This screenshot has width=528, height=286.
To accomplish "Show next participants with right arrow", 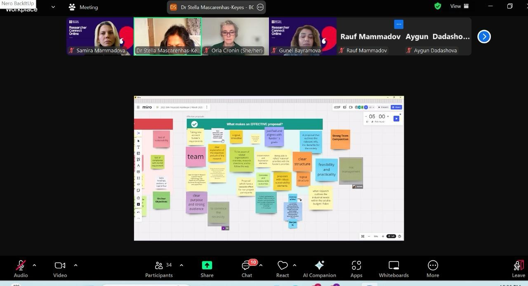I will tap(484, 37).
